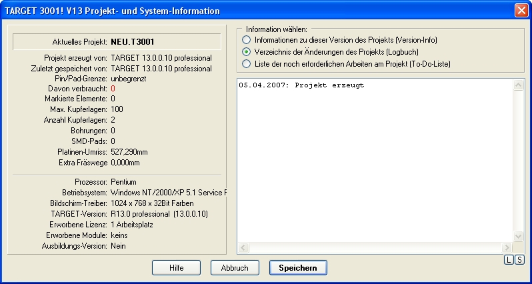Screen dimensions: 532x284
Task: Click the horizontal scrollbar's right arrow
Action: click(507, 248)
